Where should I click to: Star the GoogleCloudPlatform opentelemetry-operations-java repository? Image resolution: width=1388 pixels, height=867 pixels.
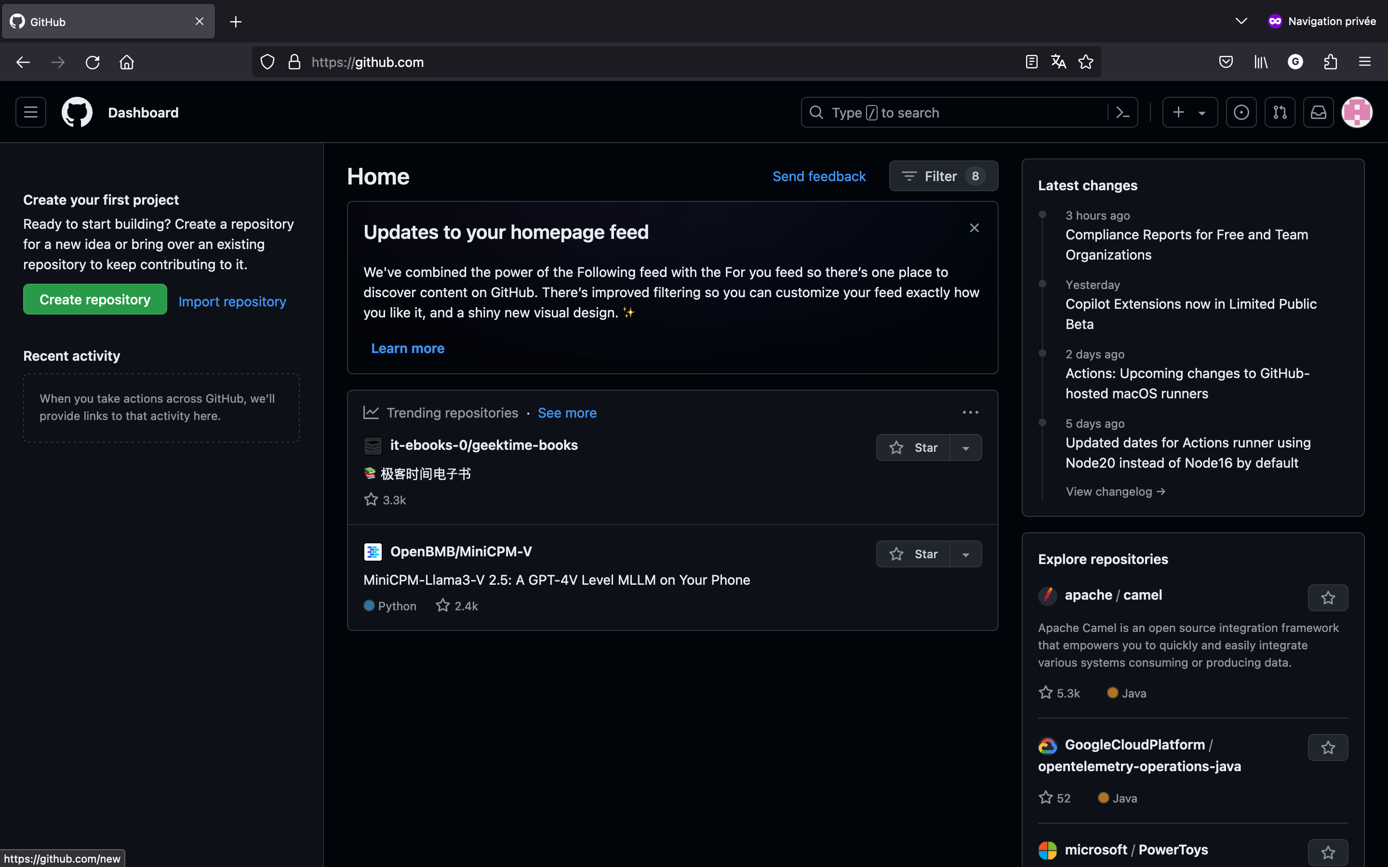tap(1328, 748)
